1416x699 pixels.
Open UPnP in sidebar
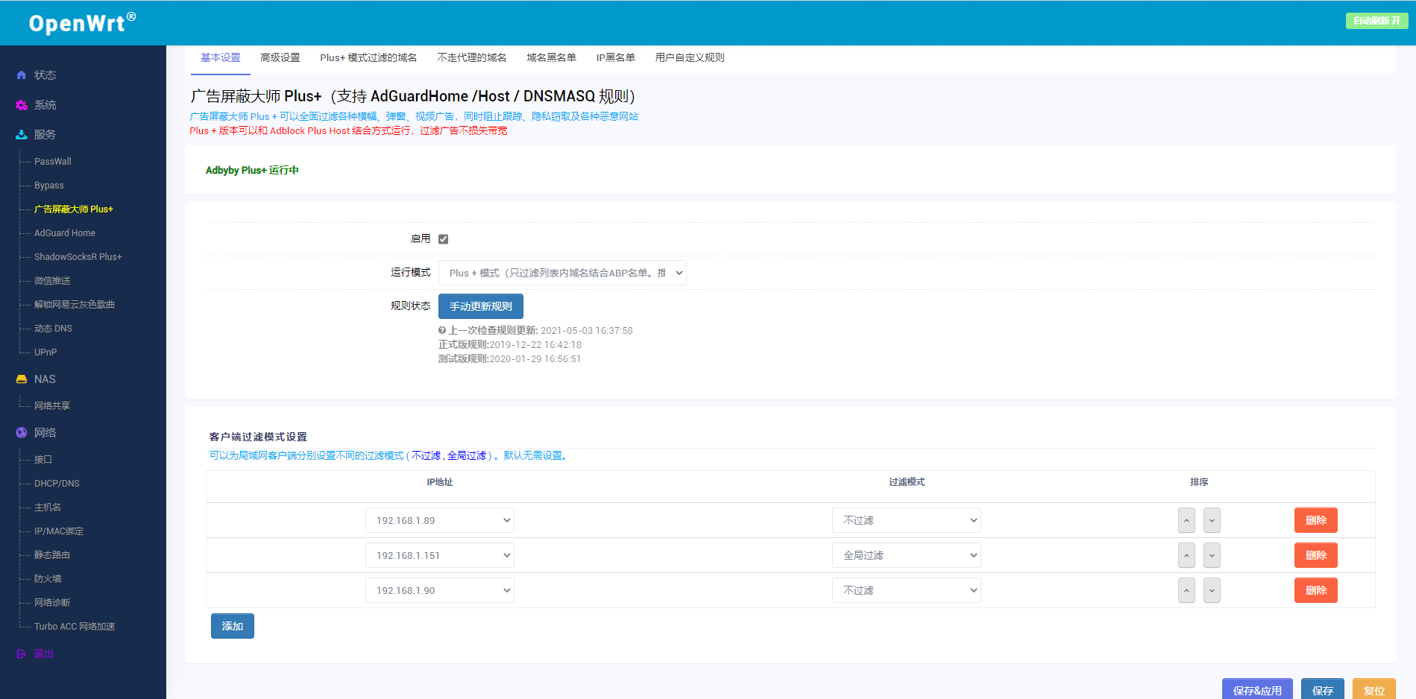tap(45, 352)
